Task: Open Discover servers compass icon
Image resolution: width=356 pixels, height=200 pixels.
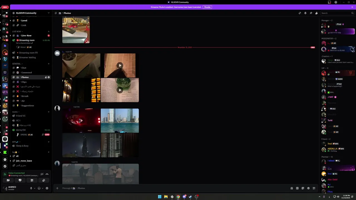Action: (x=5, y=166)
